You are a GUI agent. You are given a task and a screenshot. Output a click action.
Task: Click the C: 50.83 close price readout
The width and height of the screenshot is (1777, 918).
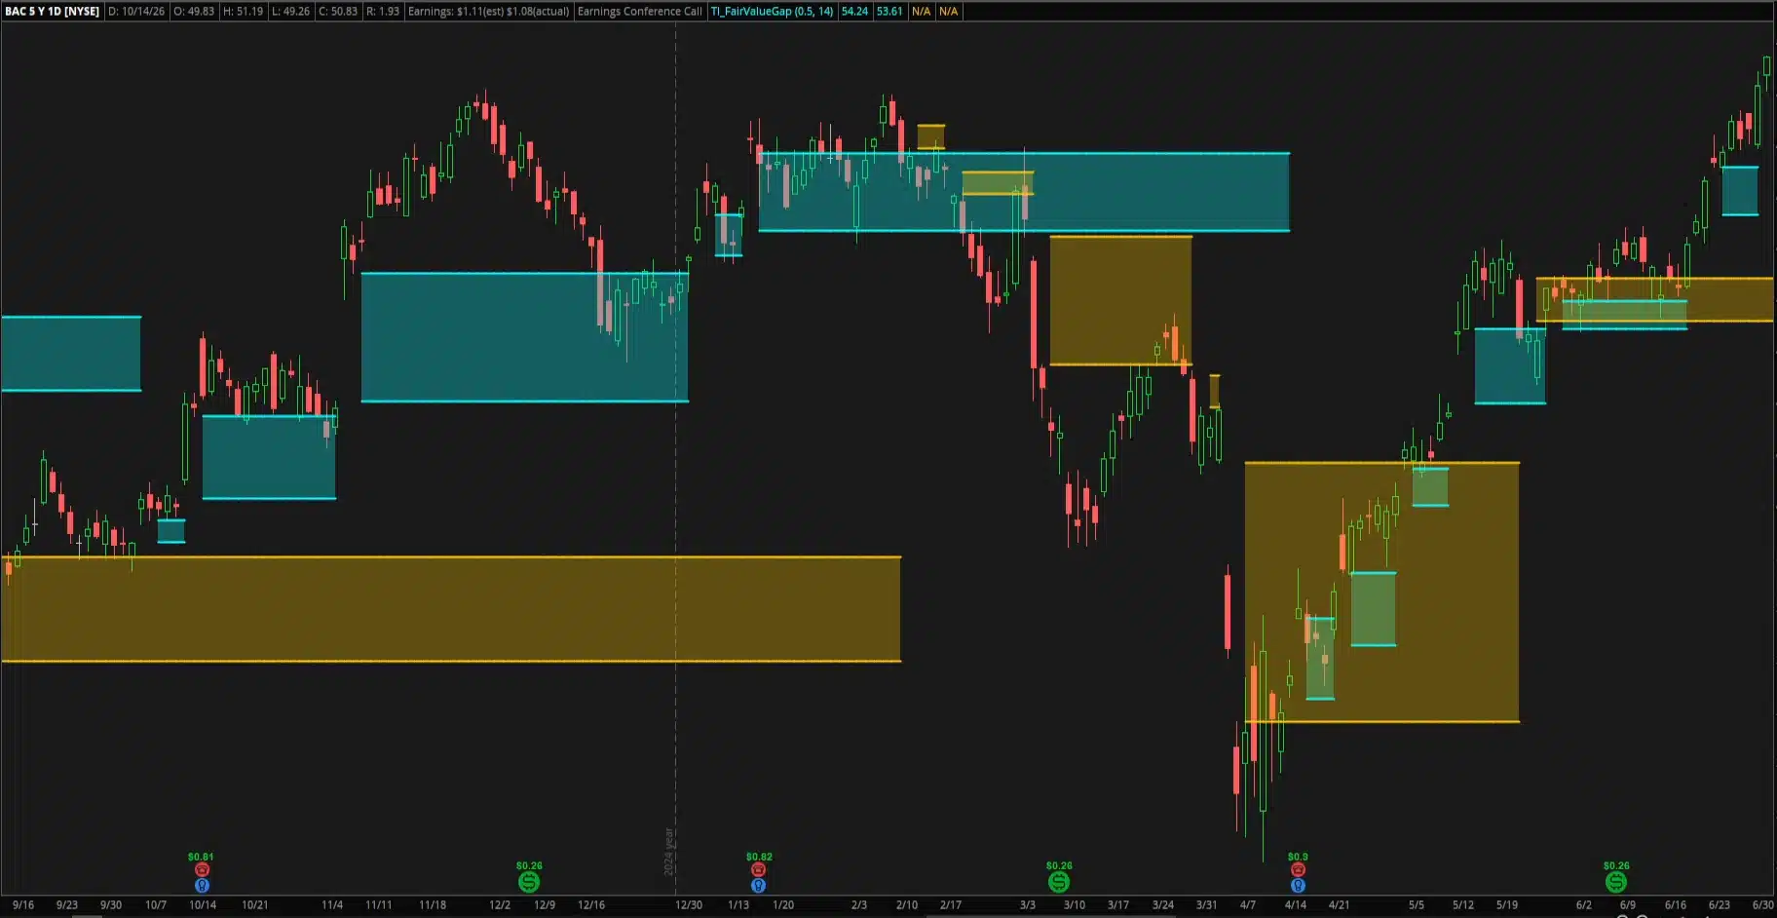pyautogui.click(x=338, y=12)
